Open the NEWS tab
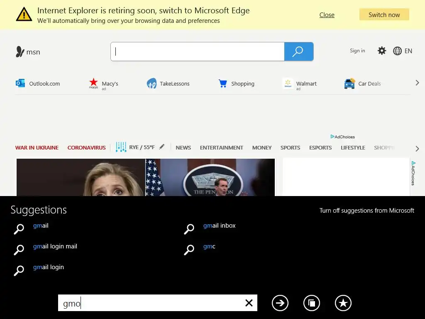The image size is (425, 319). (183, 148)
